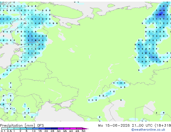This screenshot has height=132, width=171.
Task: Click the "(18+318" forecast offset text
Action: pos(163,126)
